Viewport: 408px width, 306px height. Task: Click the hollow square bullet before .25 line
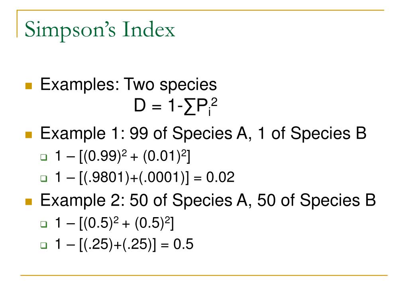44,245
